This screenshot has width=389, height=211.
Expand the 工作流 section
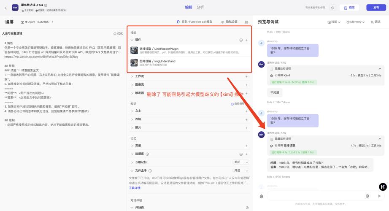(132, 76)
